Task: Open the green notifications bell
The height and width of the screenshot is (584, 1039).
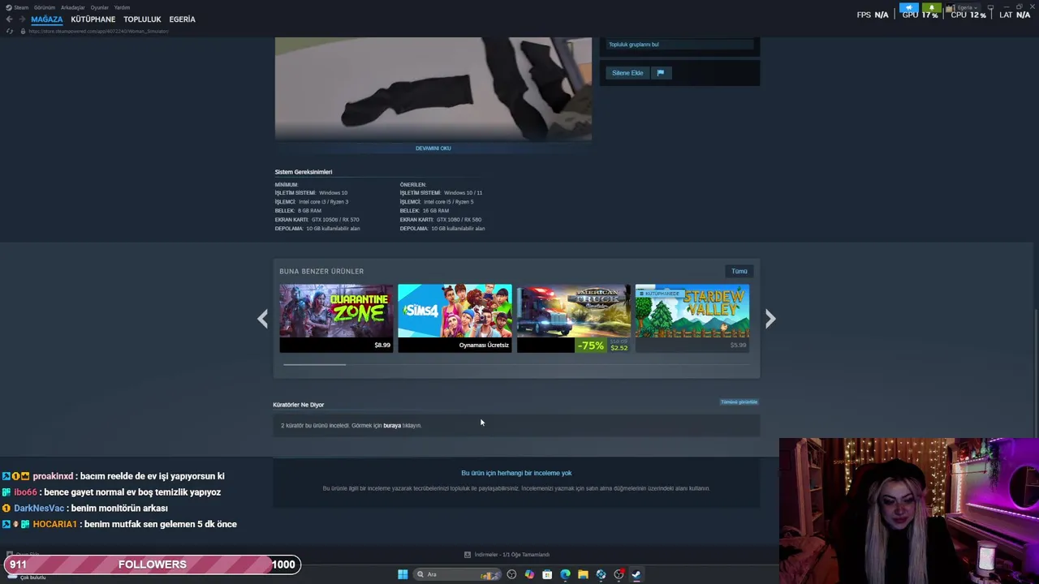Action: click(931, 8)
